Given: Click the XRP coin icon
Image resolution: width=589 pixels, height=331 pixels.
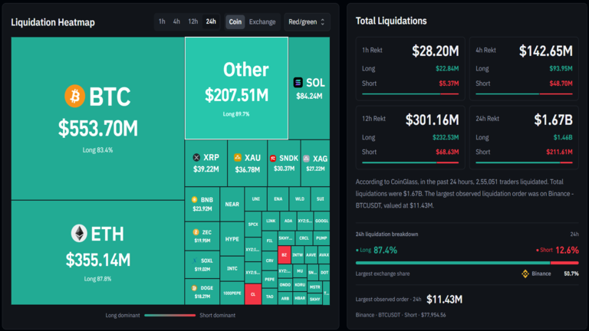Looking at the screenshot, I should coord(196,157).
